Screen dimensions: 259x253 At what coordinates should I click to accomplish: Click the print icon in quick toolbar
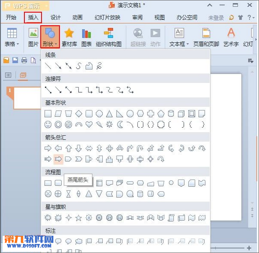pyautogui.click(x=24, y=60)
